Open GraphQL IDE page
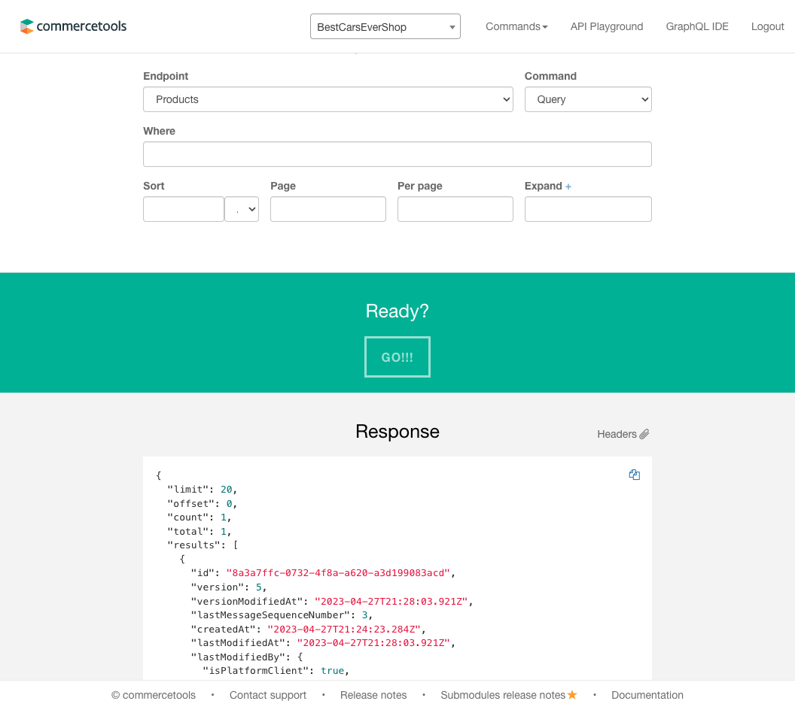795x710 pixels. pyautogui.click(x=697, y=26)
